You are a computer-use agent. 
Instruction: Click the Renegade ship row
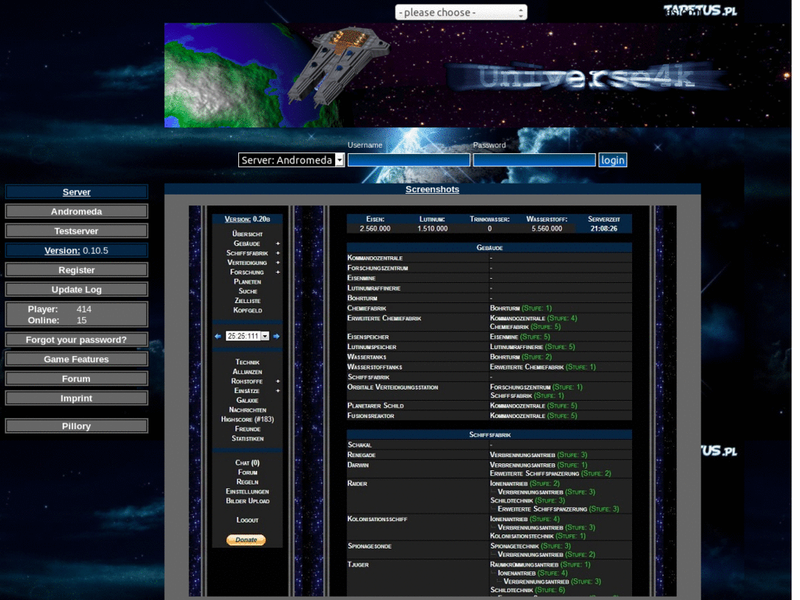click(x=489, y=455)
